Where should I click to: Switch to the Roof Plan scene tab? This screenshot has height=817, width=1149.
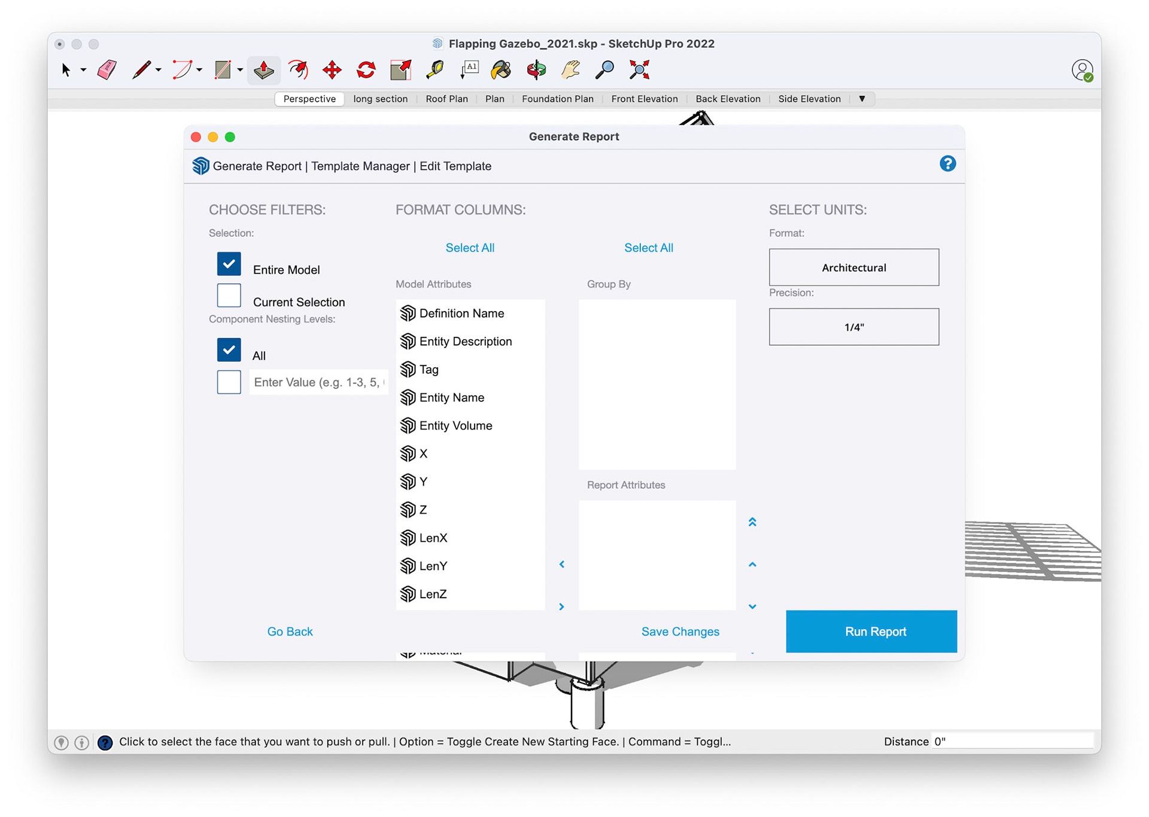coord(446,99)
